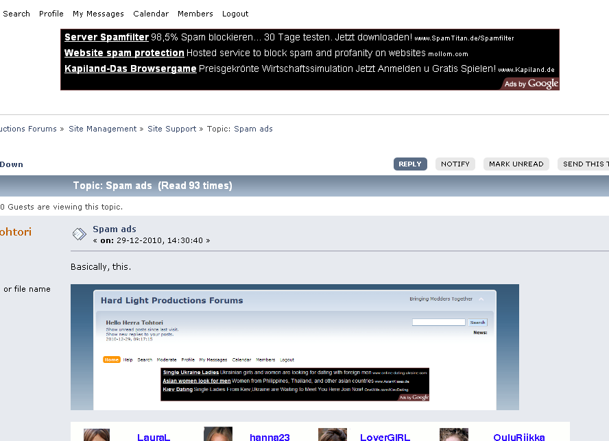Click the Reply button
The height and width of the screenshot is (441, 609).
(410, 164)
